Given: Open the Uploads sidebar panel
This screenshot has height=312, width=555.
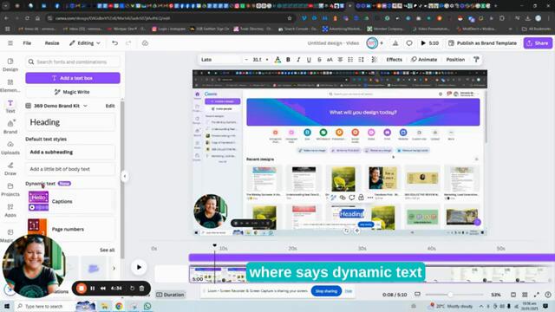Looking at the screenshot, I should tap(10, 148).
